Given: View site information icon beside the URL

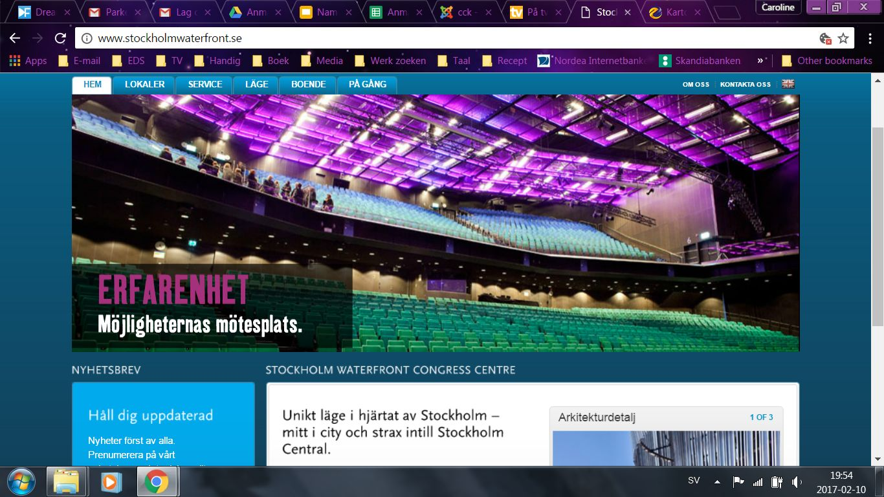Looking at the screenshot, I should [x=87, y=38].
